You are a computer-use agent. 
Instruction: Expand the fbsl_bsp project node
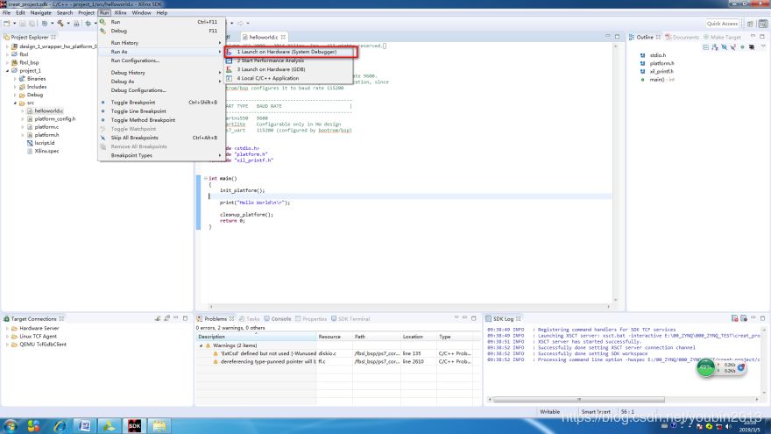pos(7,62)
